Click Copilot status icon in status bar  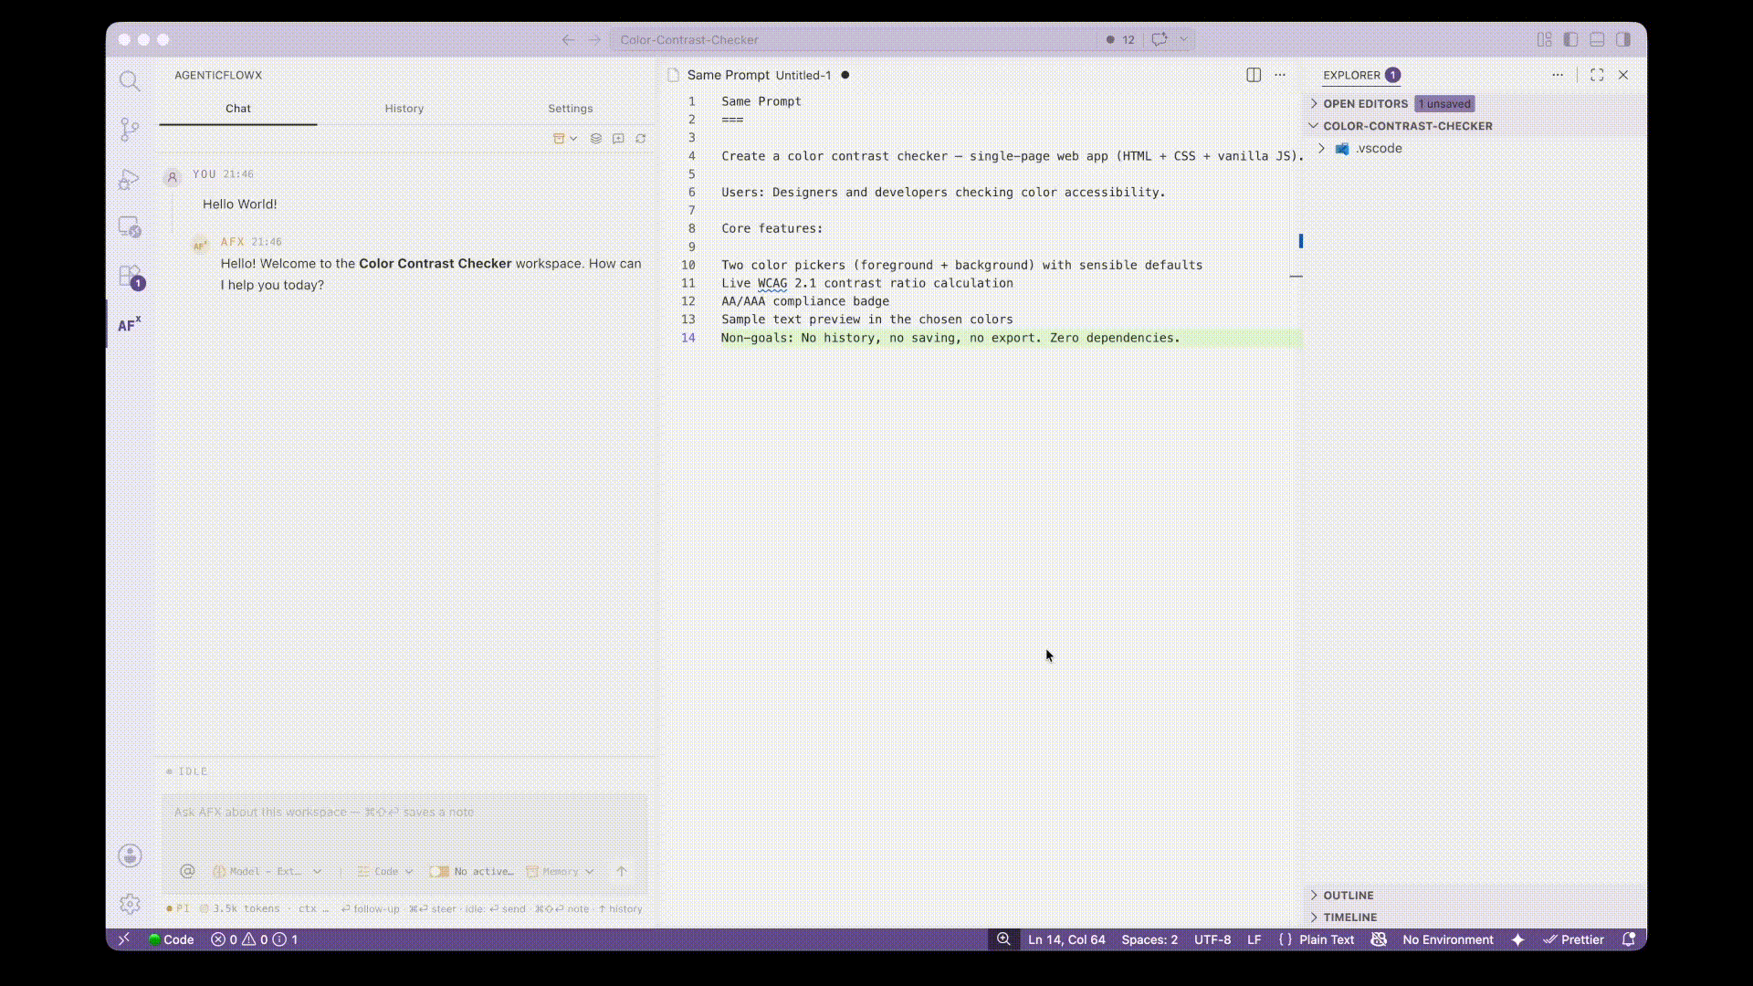(x=1379, y=939)
